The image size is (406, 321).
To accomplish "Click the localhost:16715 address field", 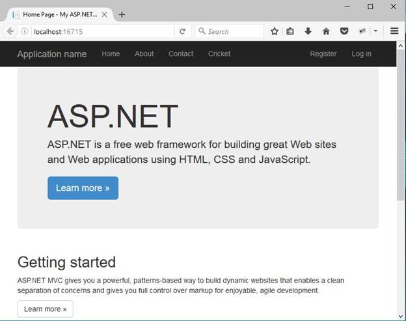I will 102,32.
